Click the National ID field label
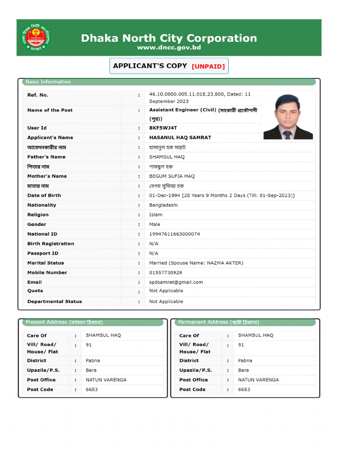Image resolution: width=338 pixels, height=451 pixels. [42, 234]
